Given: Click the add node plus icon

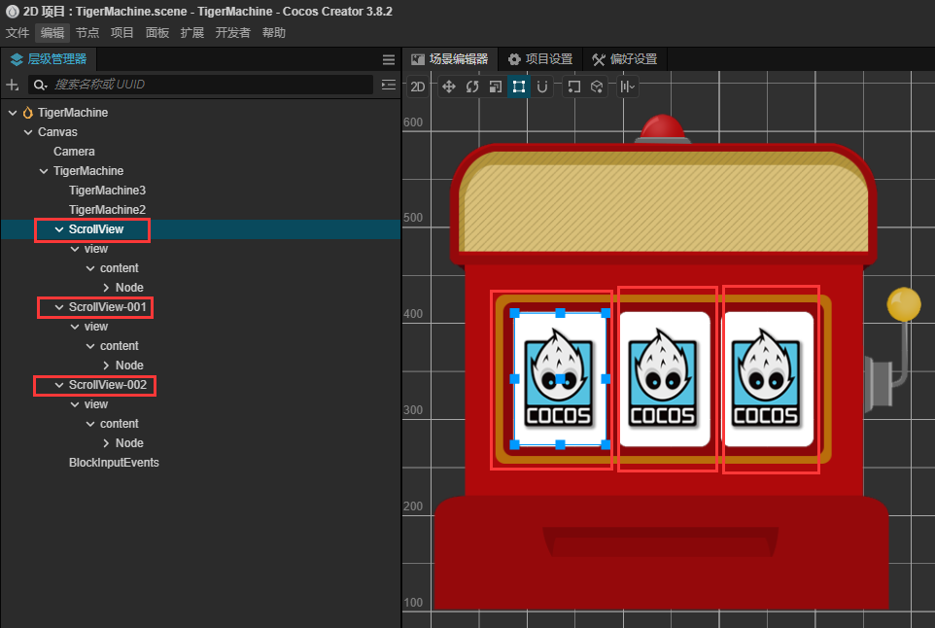Looking at the screenshot, I should click(x=13, y=85).
